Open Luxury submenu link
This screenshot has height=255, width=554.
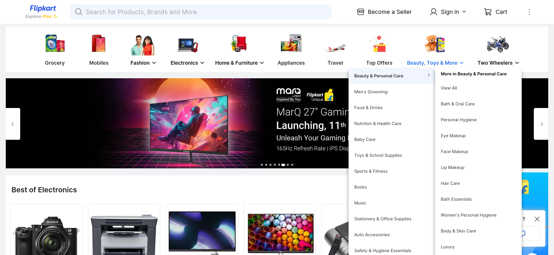tap(448, 247)
